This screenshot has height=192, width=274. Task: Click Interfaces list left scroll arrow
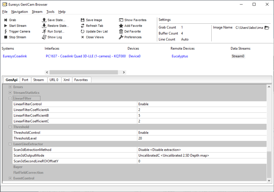pyautogui.click(x=47, y=72)
